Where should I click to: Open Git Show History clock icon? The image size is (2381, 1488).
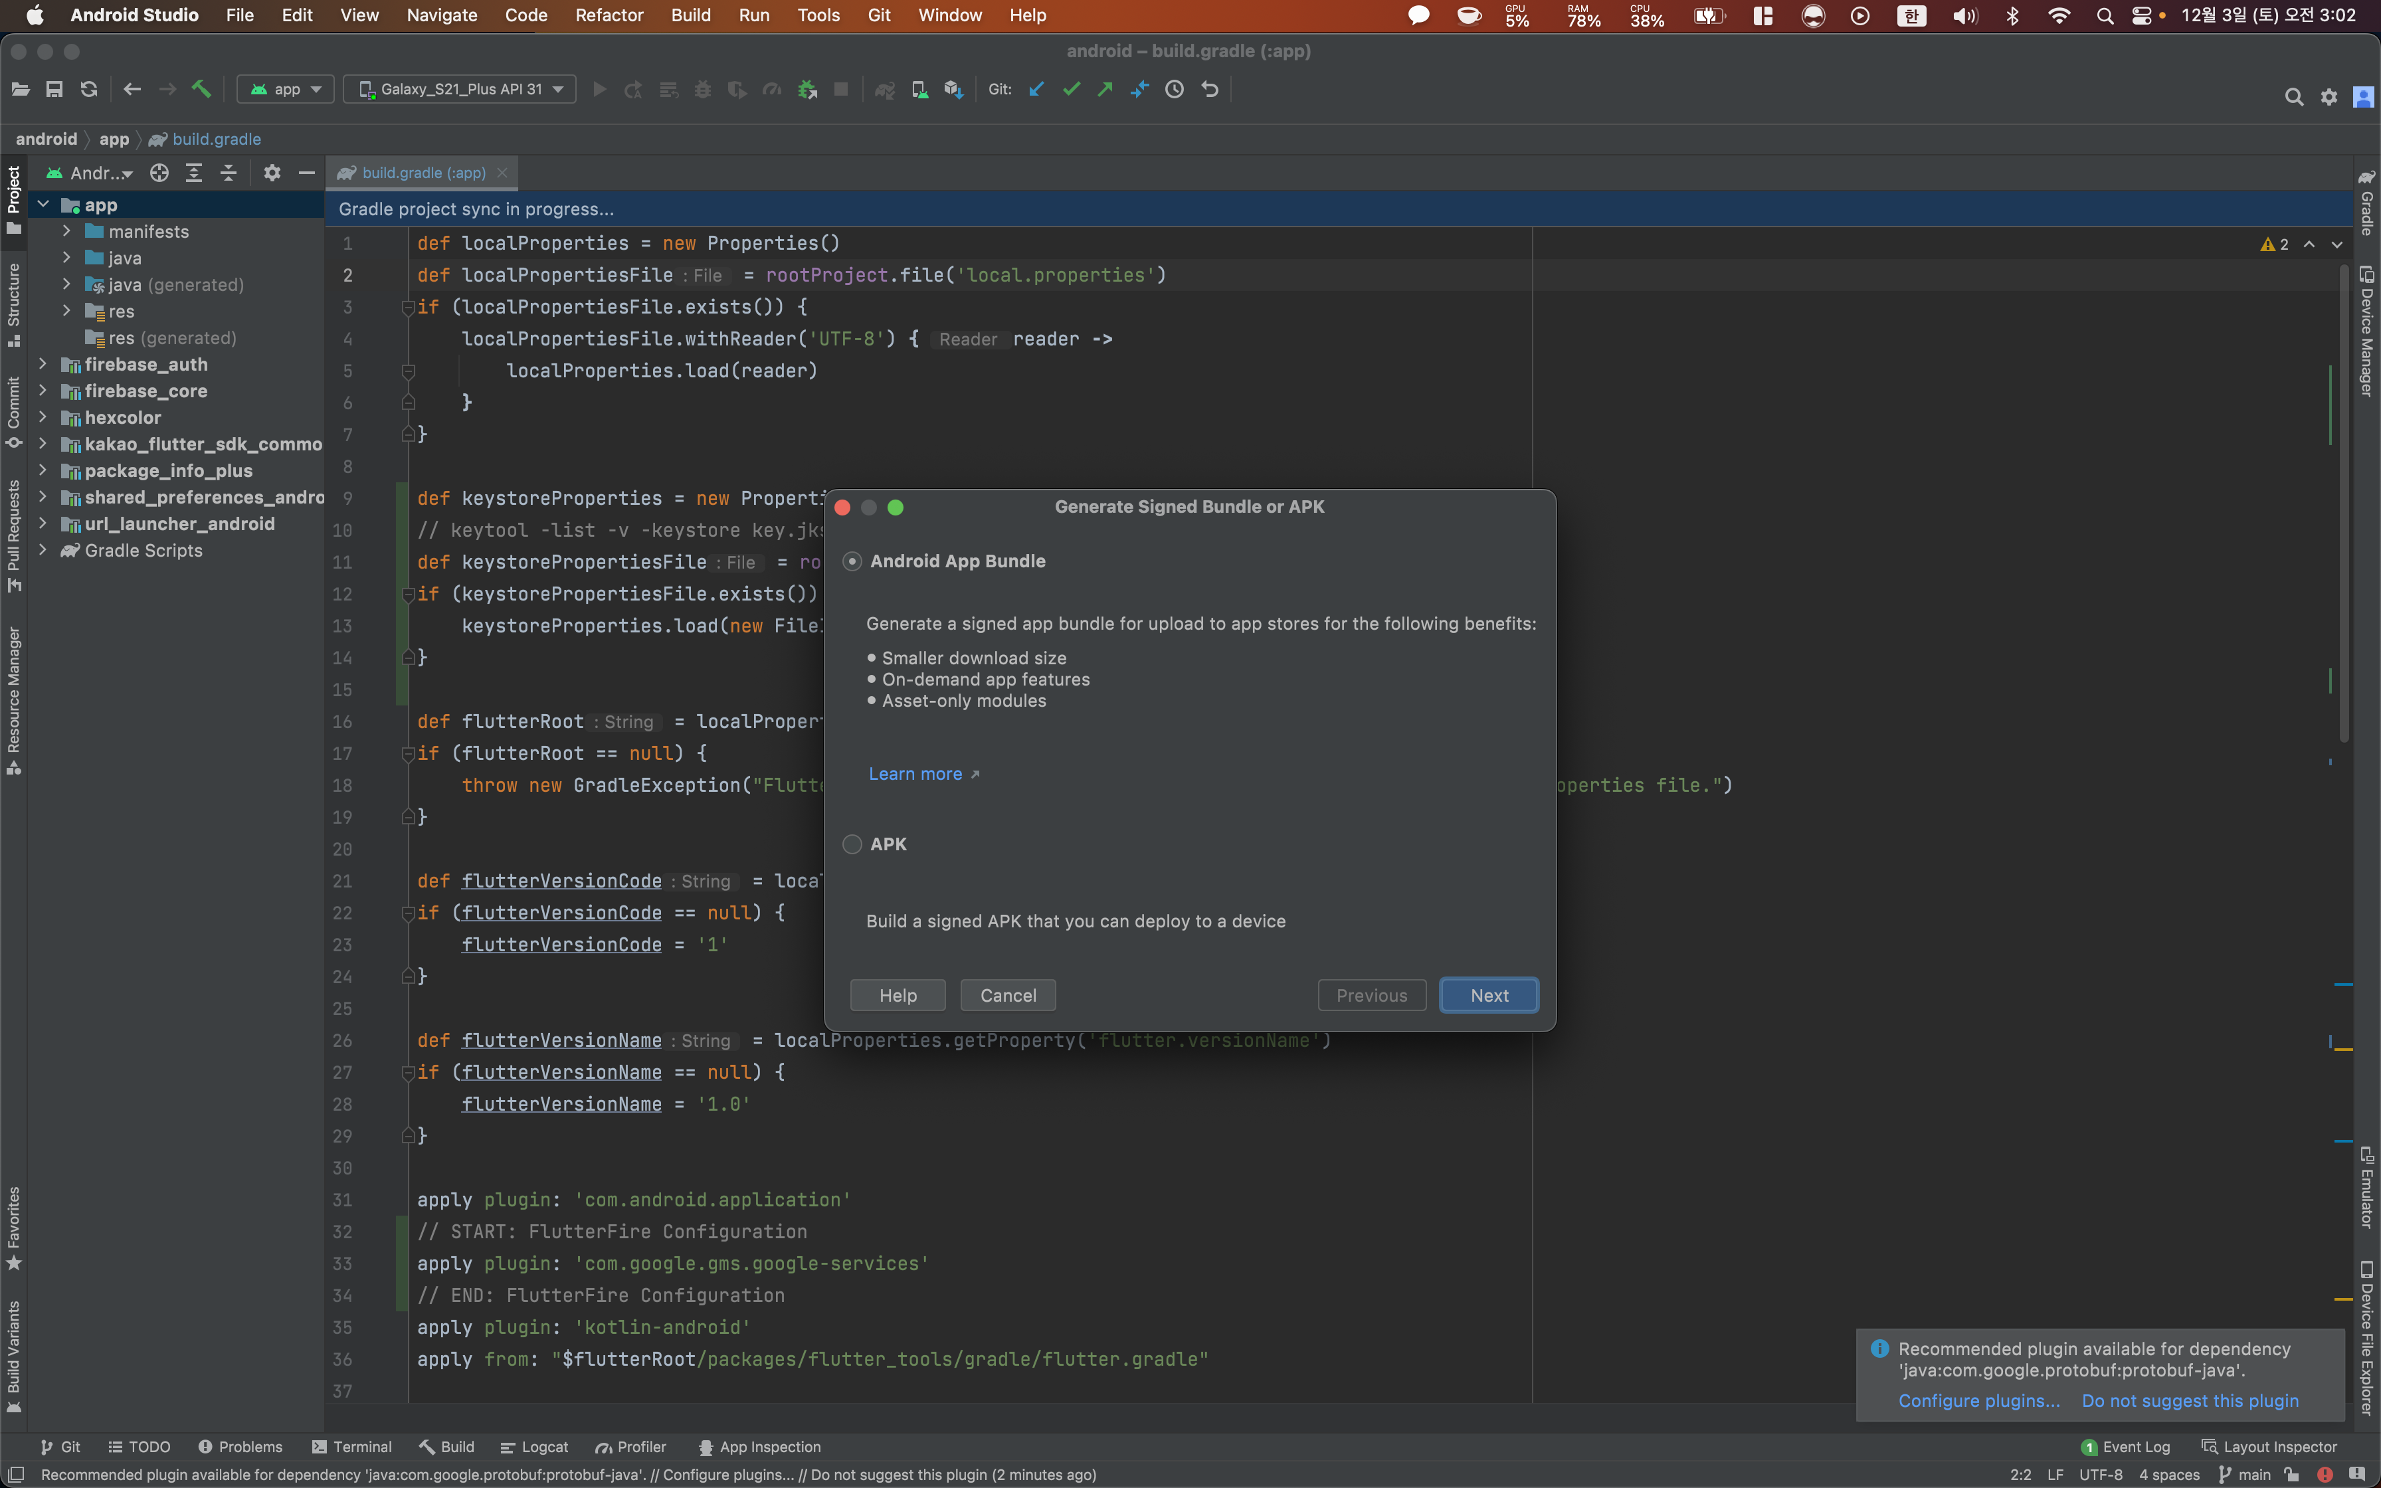(x=1174, y=90)
